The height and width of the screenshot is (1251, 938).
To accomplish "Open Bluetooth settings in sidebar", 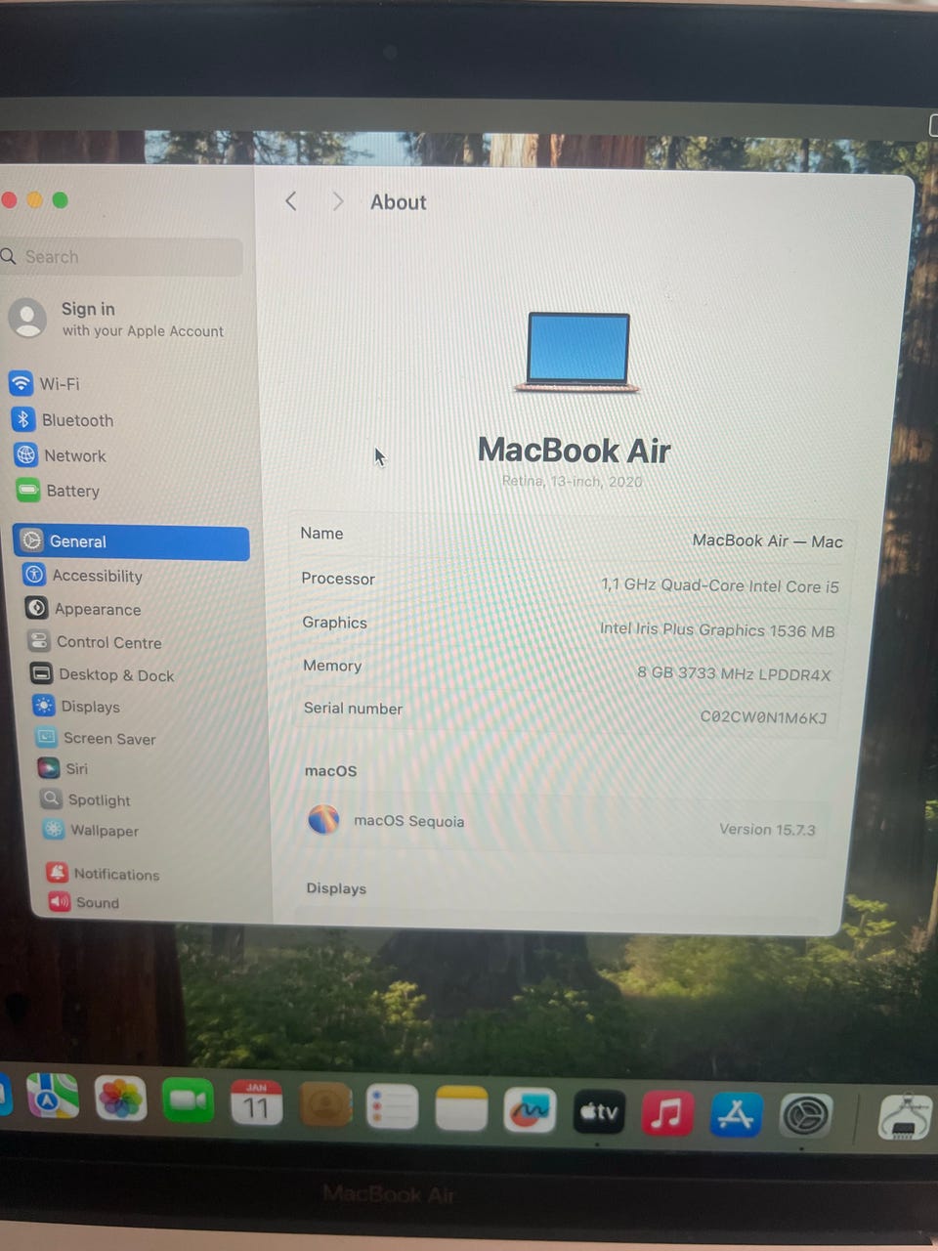I will tap(63, 419).
